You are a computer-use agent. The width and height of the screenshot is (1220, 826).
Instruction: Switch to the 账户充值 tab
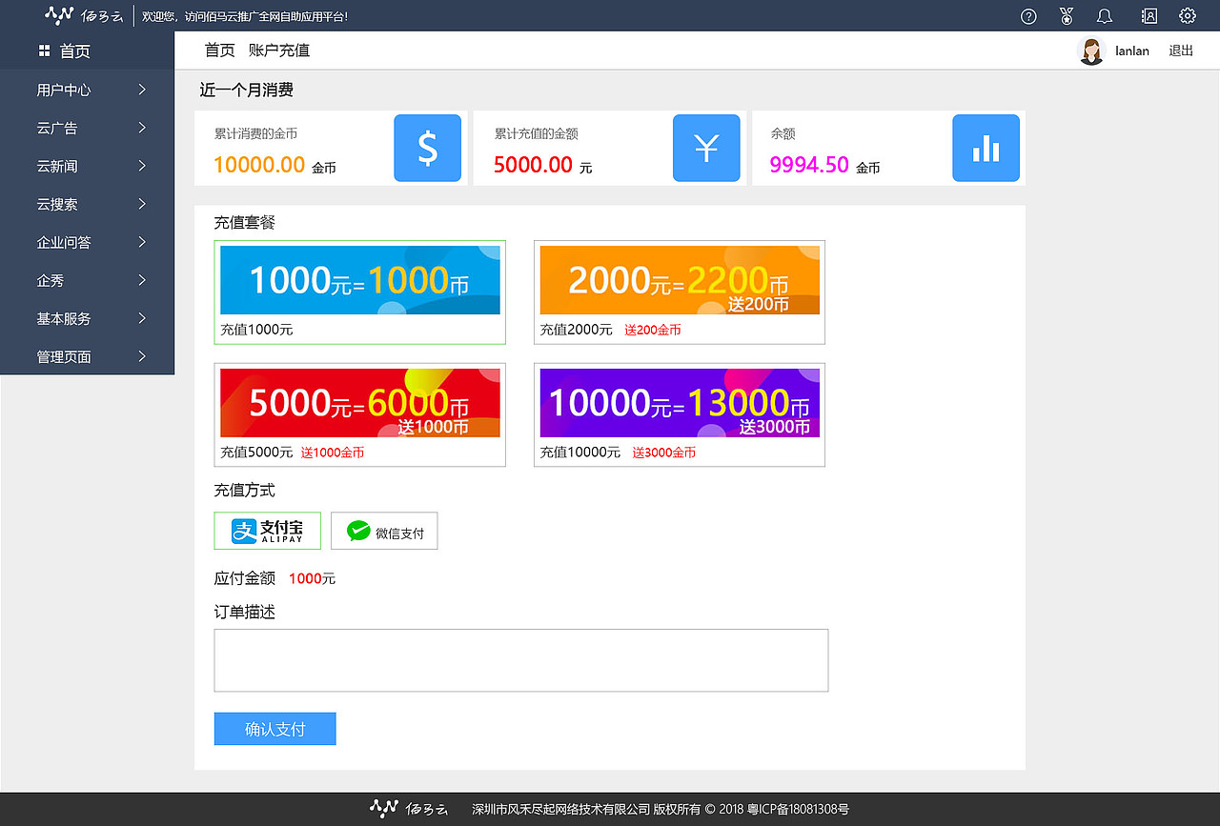278,50
